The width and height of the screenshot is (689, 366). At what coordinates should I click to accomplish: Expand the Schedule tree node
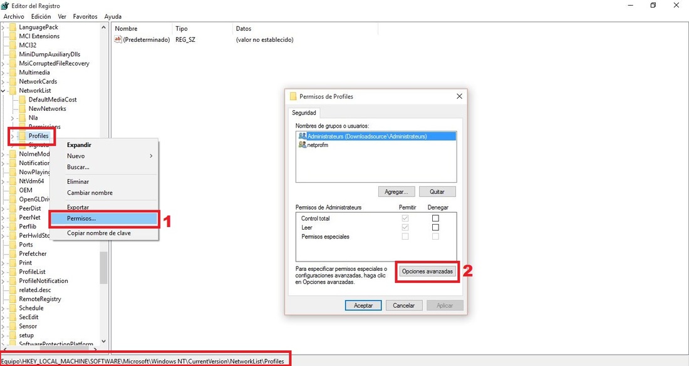pyautogui.click(x=3, y=308)
